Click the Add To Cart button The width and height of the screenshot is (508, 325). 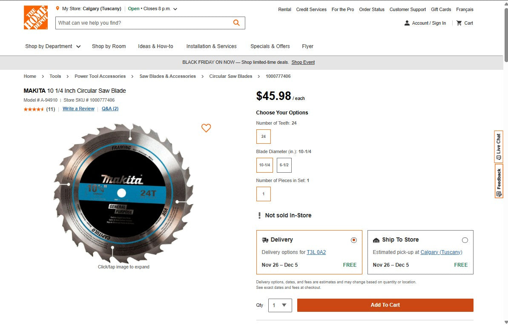pos(385,305)
